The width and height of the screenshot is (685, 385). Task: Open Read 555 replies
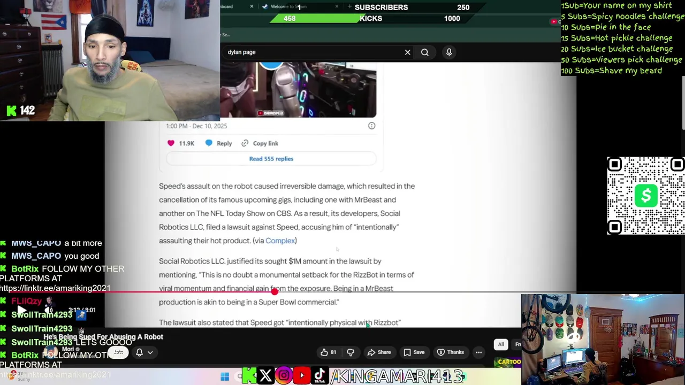(271, 159)
